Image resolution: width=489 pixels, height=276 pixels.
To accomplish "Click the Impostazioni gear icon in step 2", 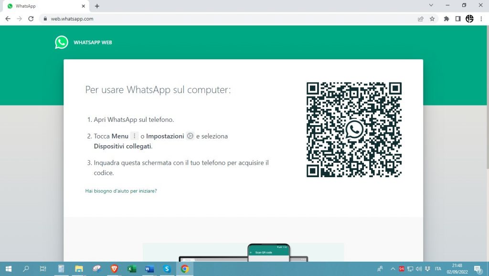I will [x=190, y=136].
